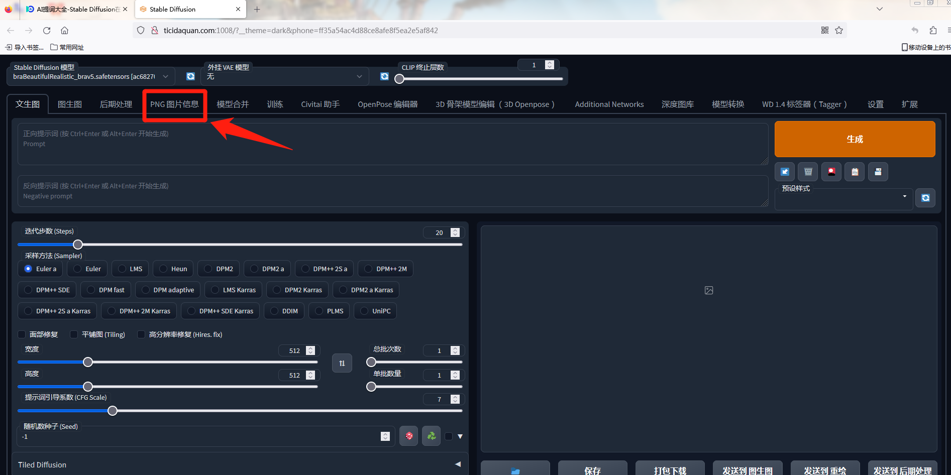The width and height of the screenshot is (951, 475).
Task: Refresh the Stable Diffusion model list
Action: point(190,76)
